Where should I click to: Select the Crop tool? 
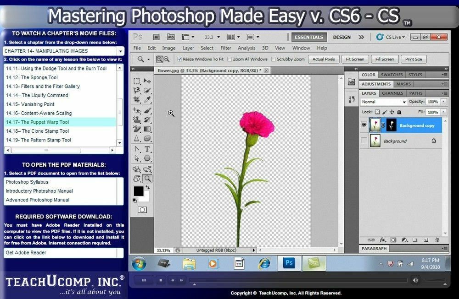tap(138, 100)
